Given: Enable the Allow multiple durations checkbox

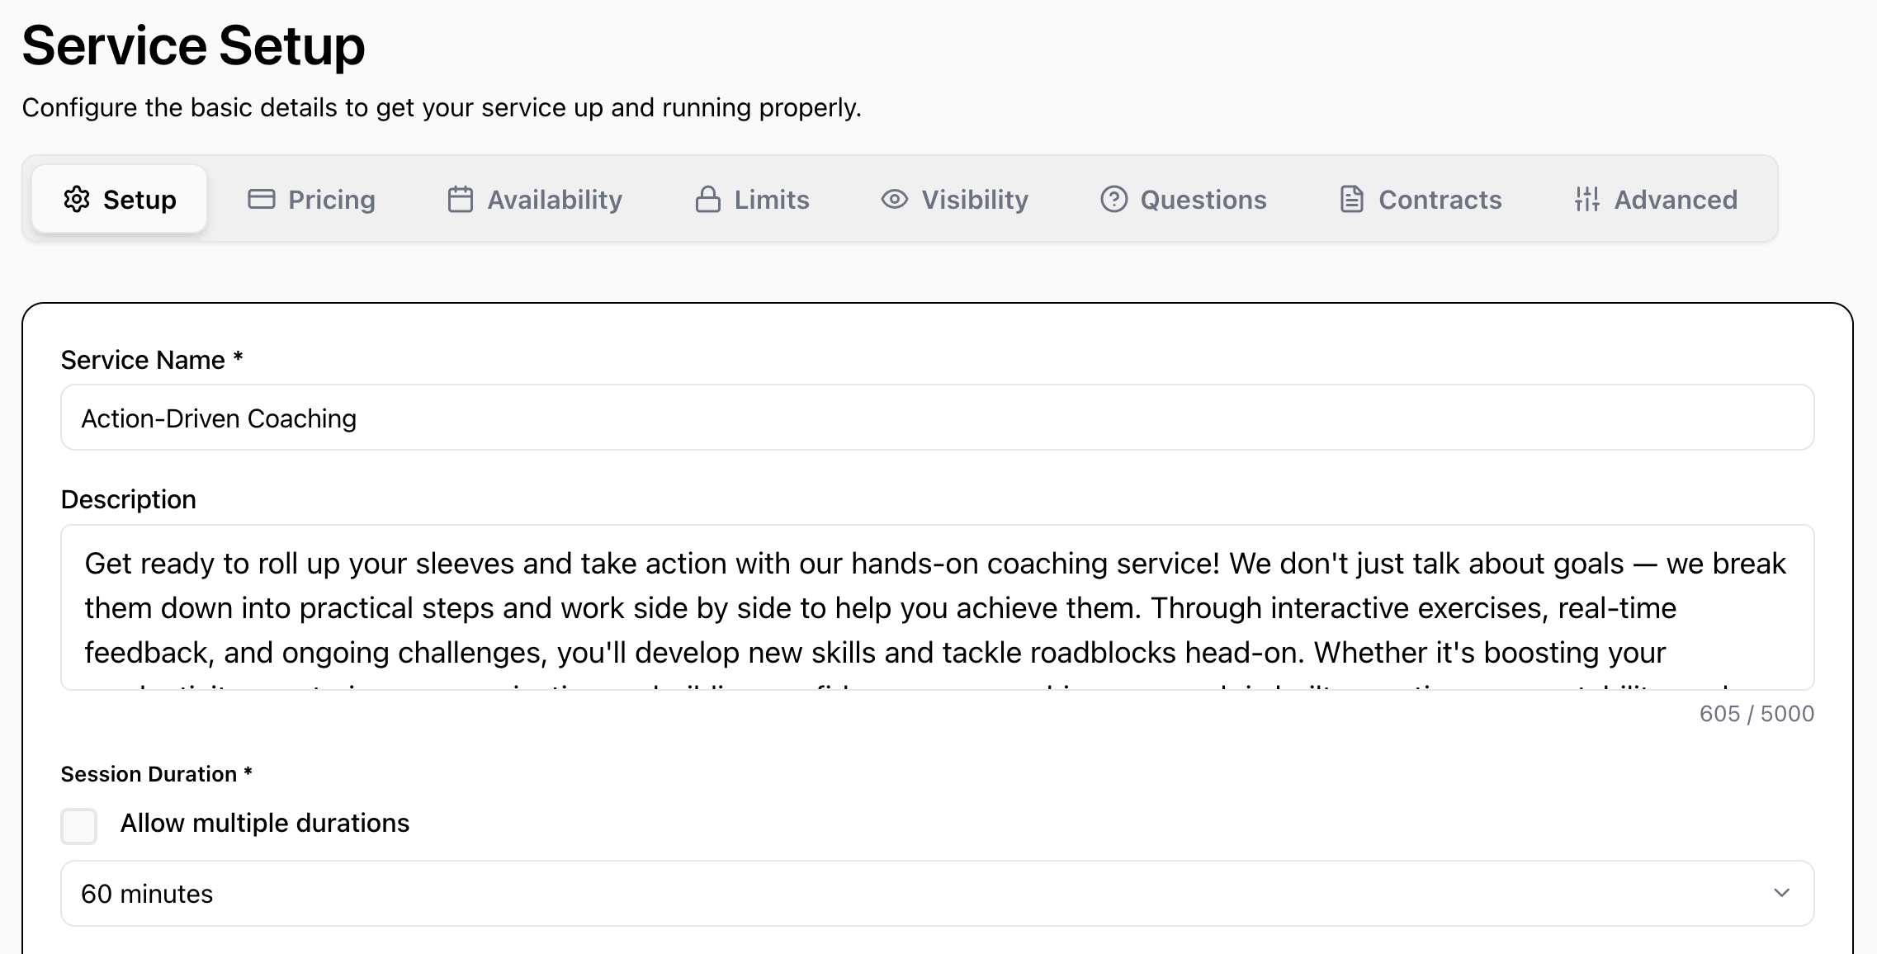Looking at the screenshot, I should [x=79, y=825].
